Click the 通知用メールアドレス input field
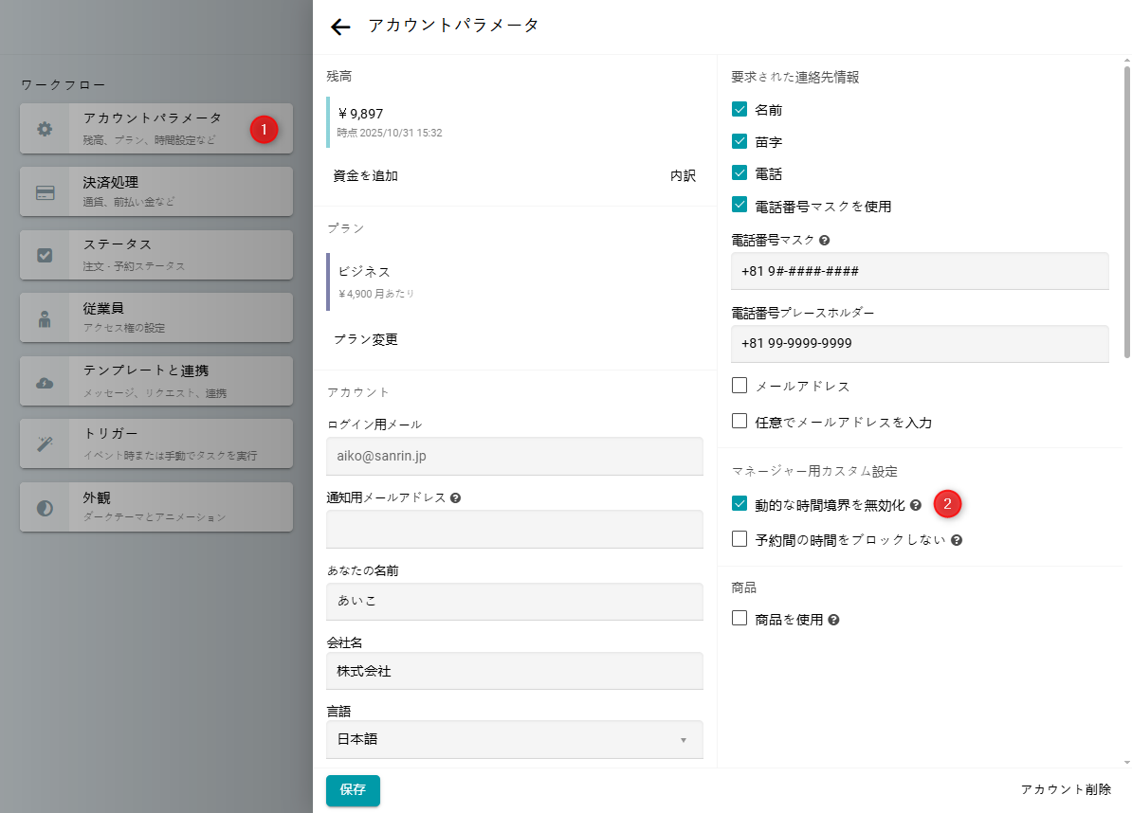This screenshot has width=1132, height=813. 514,529
